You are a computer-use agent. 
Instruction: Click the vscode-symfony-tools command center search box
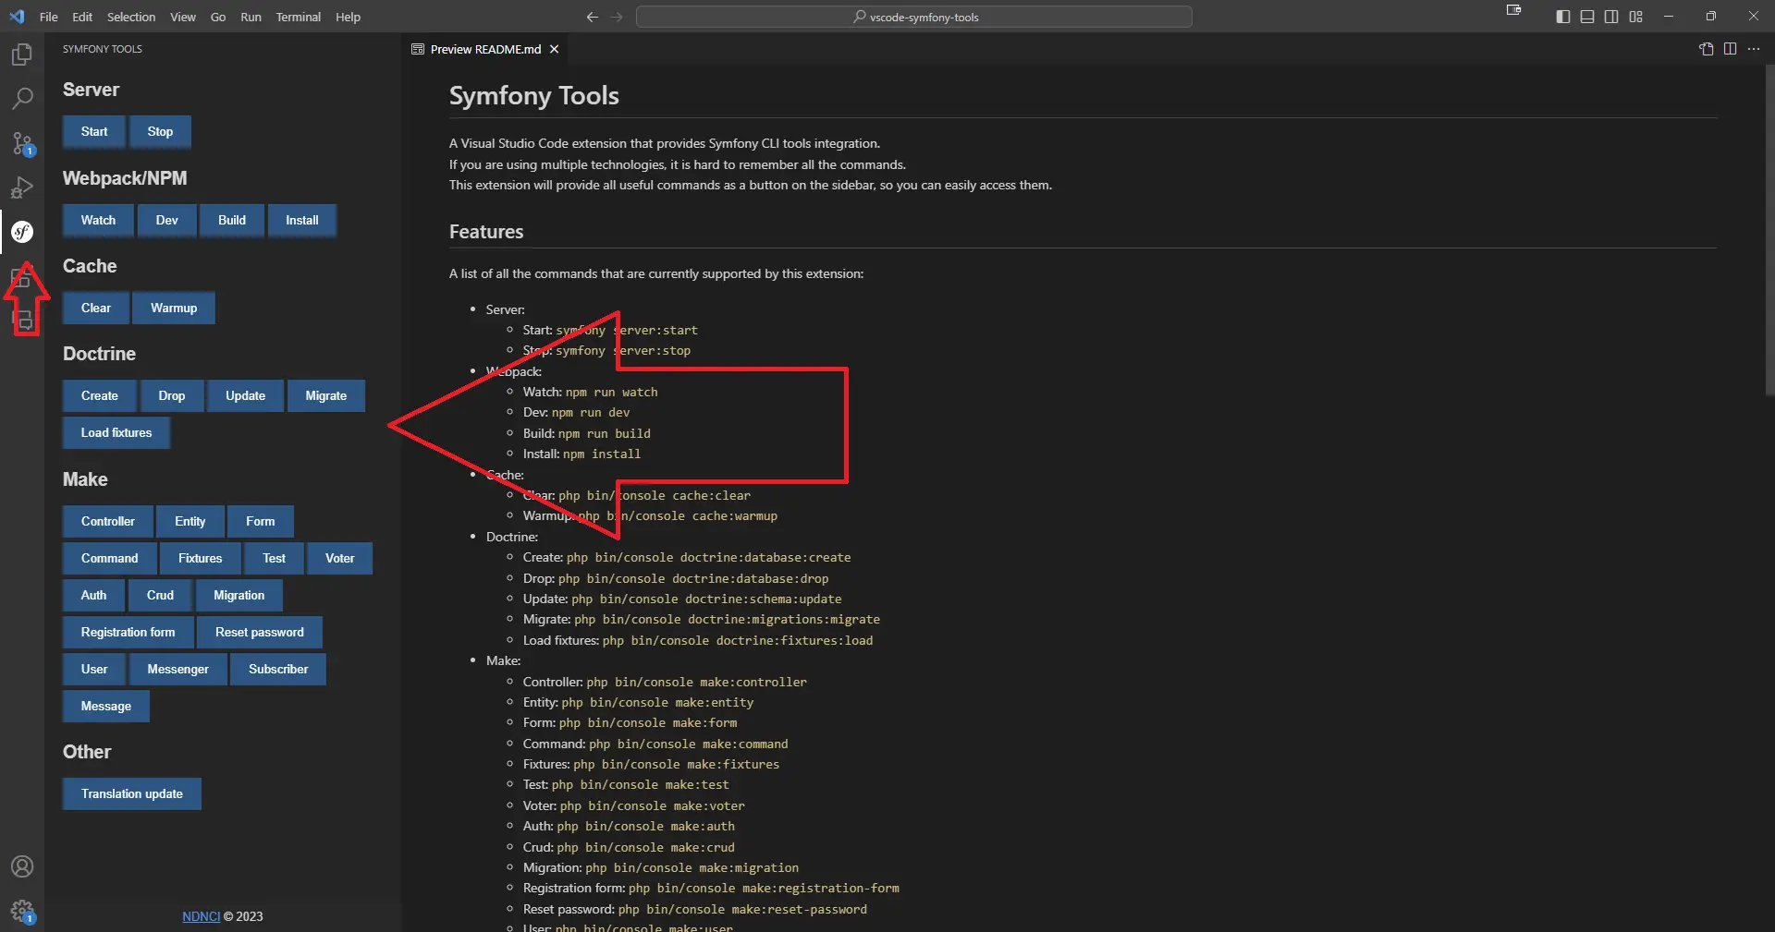(x=914, y=17)
